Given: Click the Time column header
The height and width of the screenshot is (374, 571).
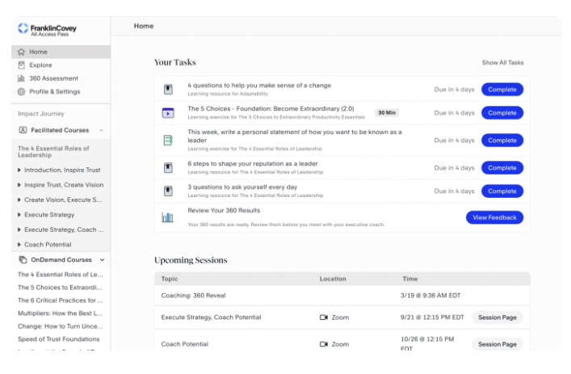Looking at the screenshot, I should (410, 279).
